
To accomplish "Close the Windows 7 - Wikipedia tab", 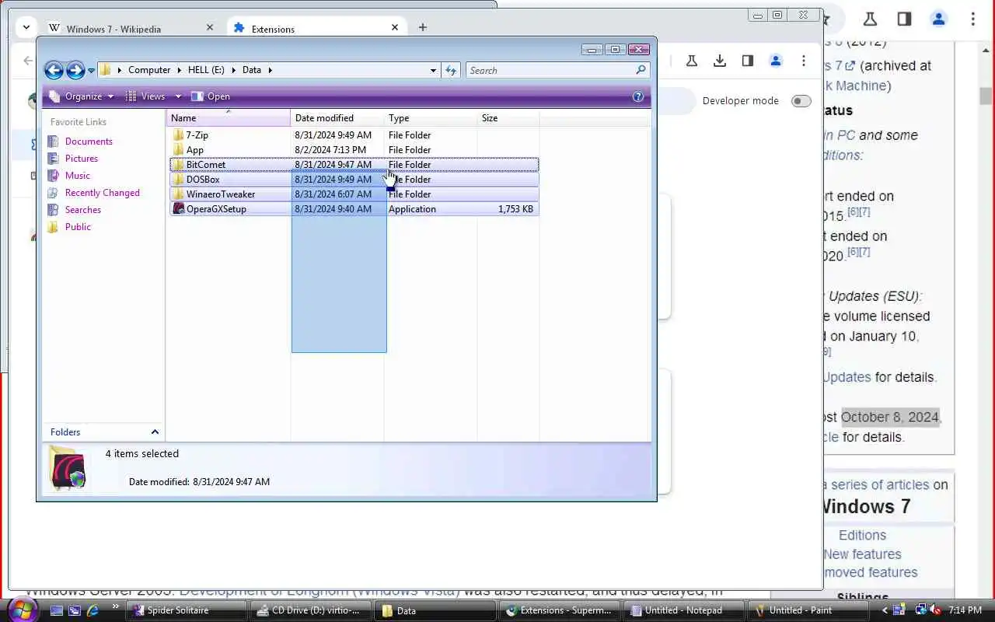I will (209, 27).
